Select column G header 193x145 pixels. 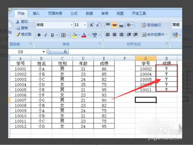pyautogui.click(x=146, y=58)
